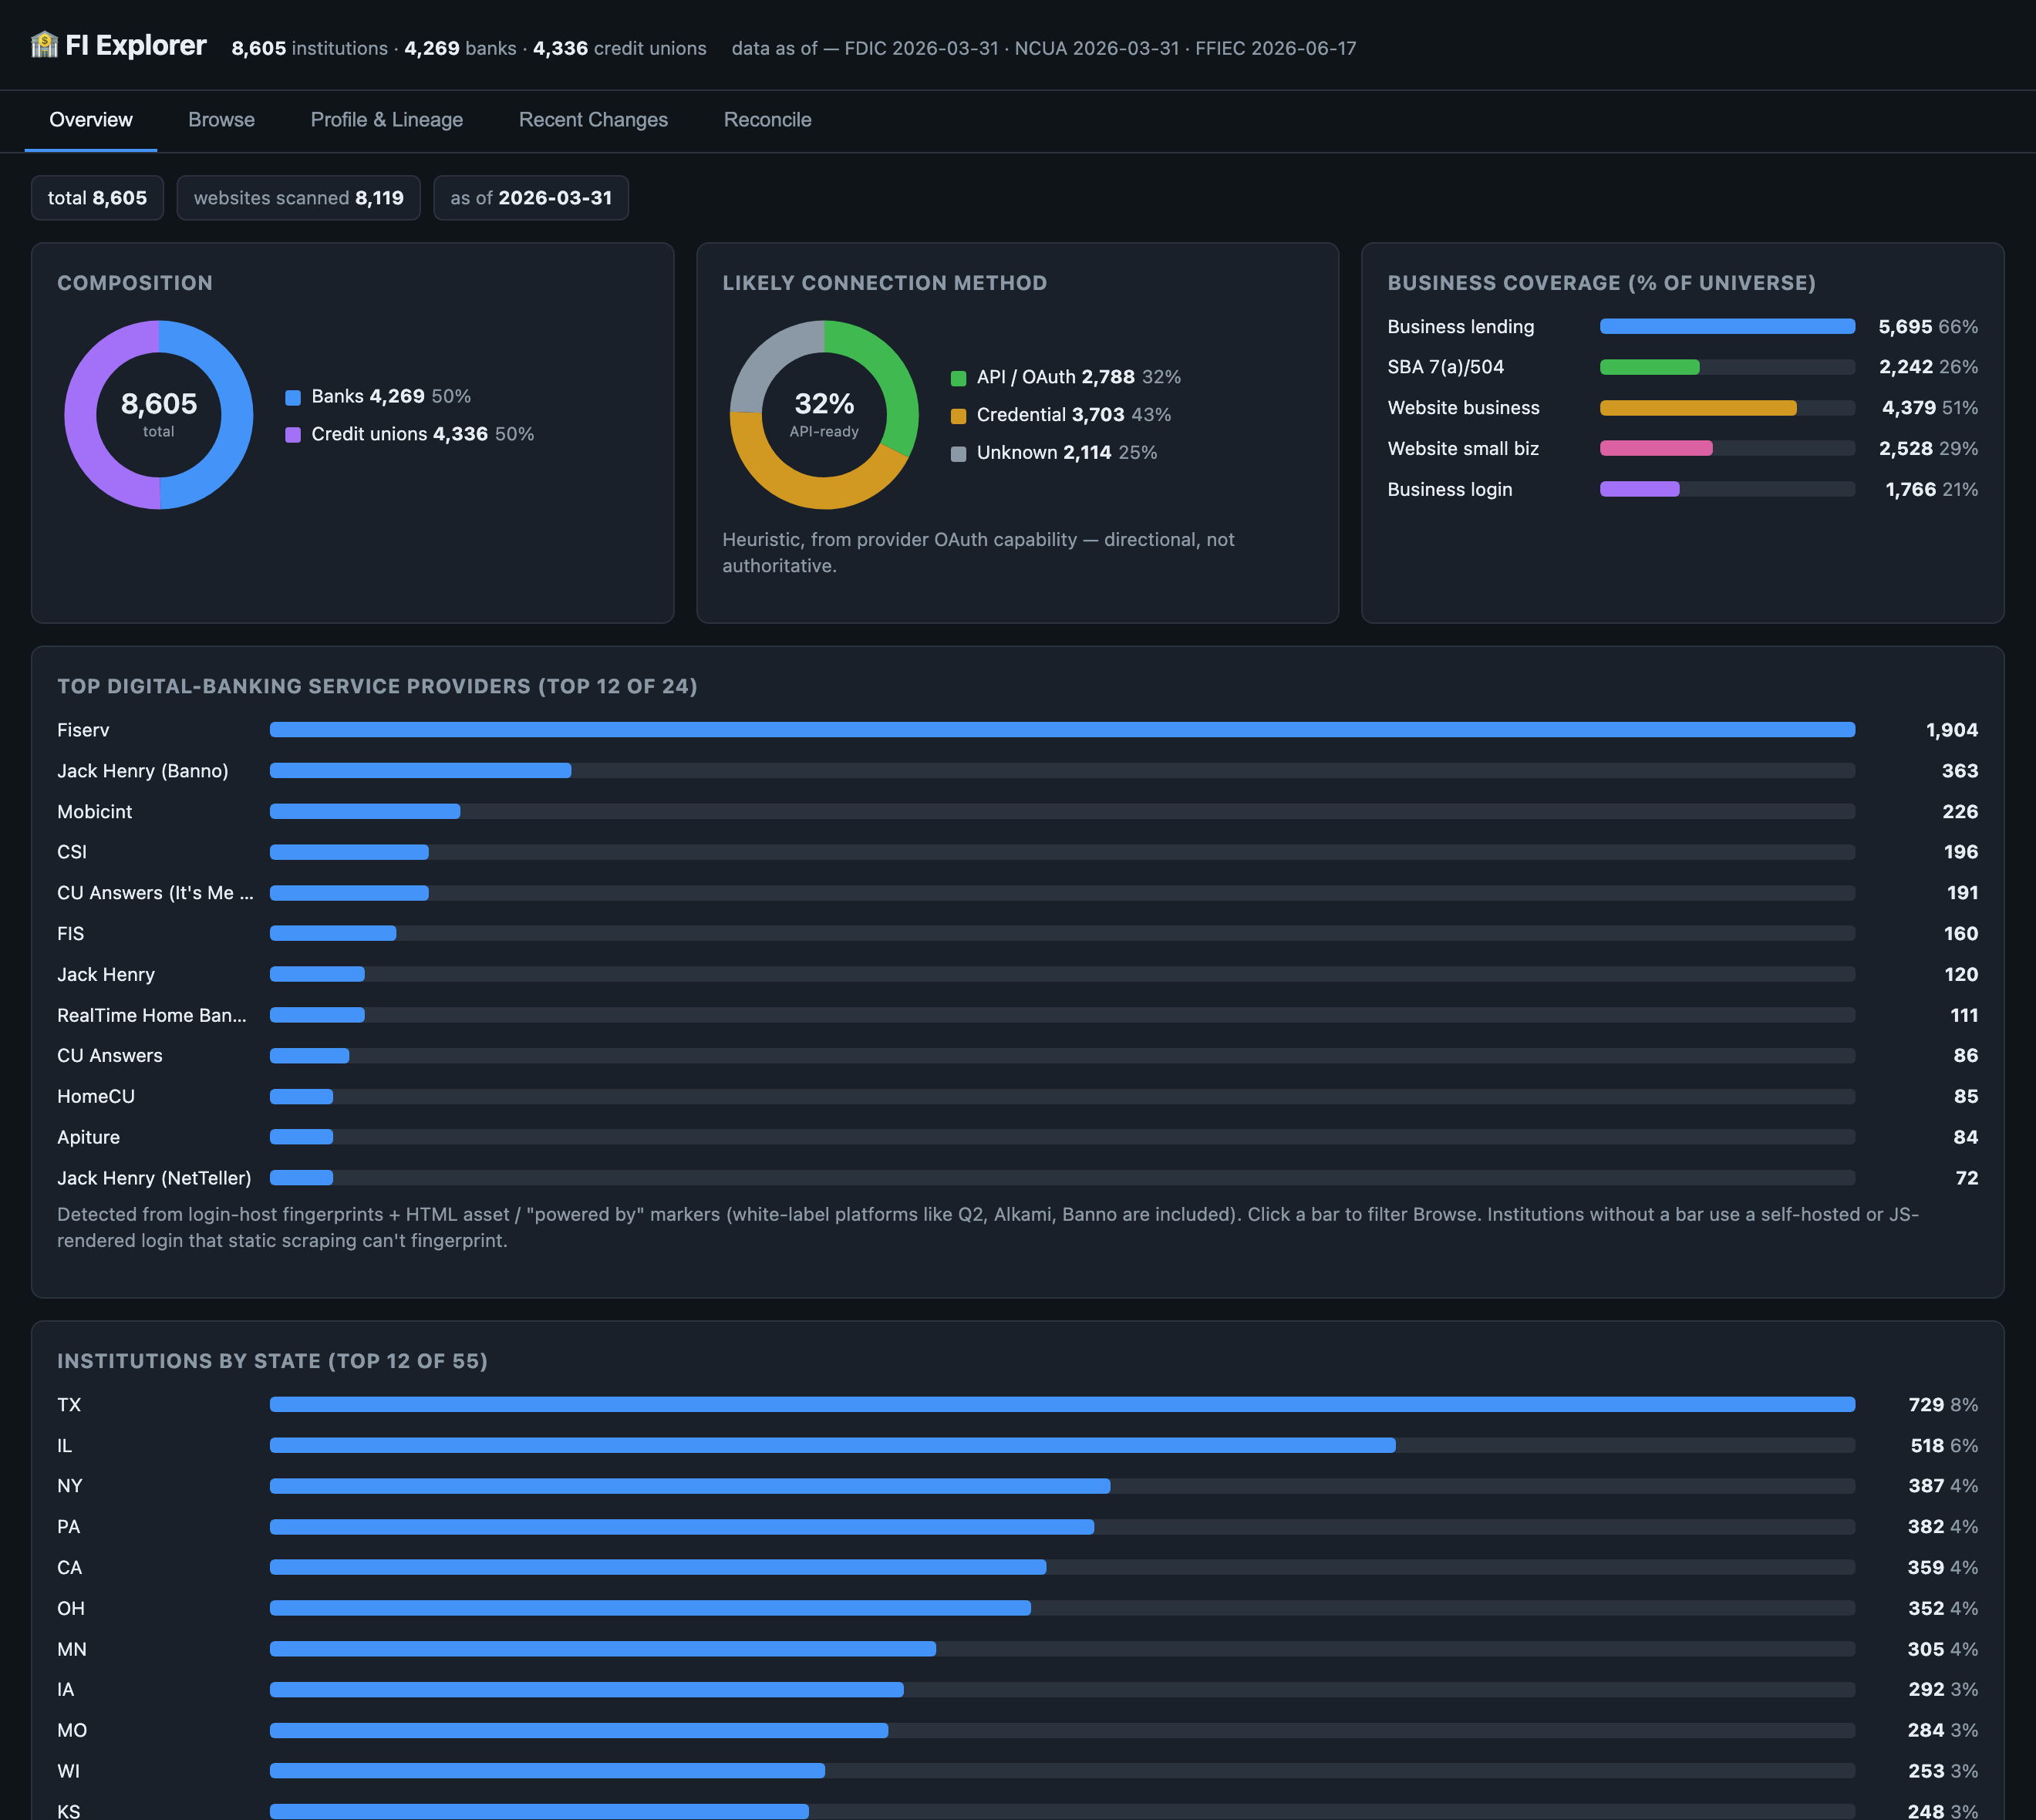
Task: Click the 32% API-ready donut chart center
Action: 824,414
